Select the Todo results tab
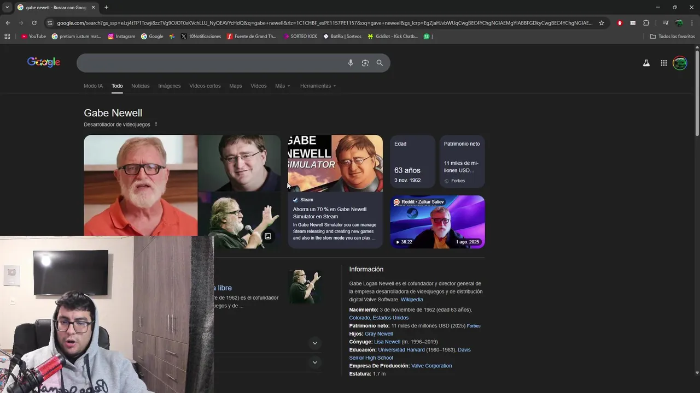This screenshot has width=700, height=393. pyautogui.click(x=117, y=86)
